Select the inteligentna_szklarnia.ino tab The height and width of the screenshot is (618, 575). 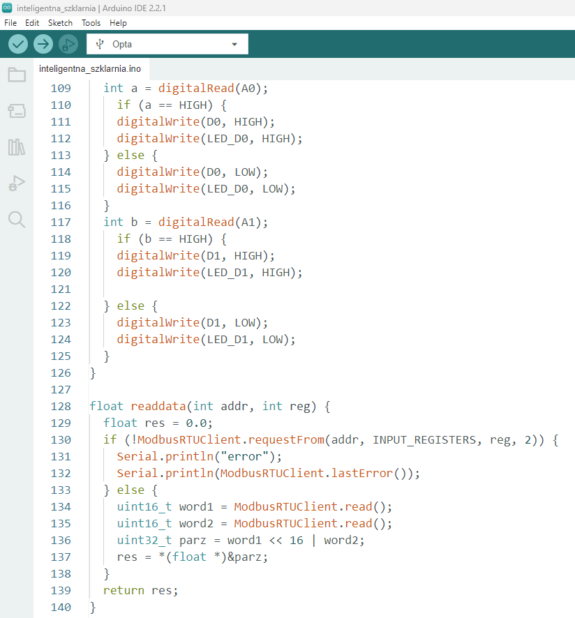pyautogui.click(x=90, y=69)
